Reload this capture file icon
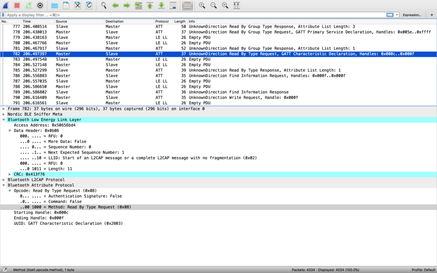Screen dimensions: 437x273 click(89, 5)
